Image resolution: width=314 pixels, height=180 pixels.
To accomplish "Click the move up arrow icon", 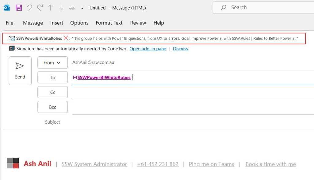I will pos(50,7).
